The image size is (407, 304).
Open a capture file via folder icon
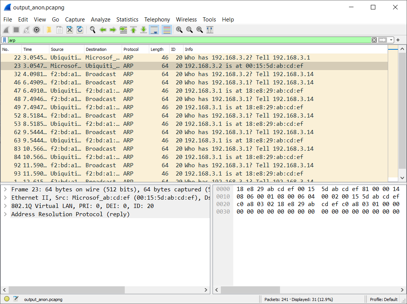pos(49,30)
